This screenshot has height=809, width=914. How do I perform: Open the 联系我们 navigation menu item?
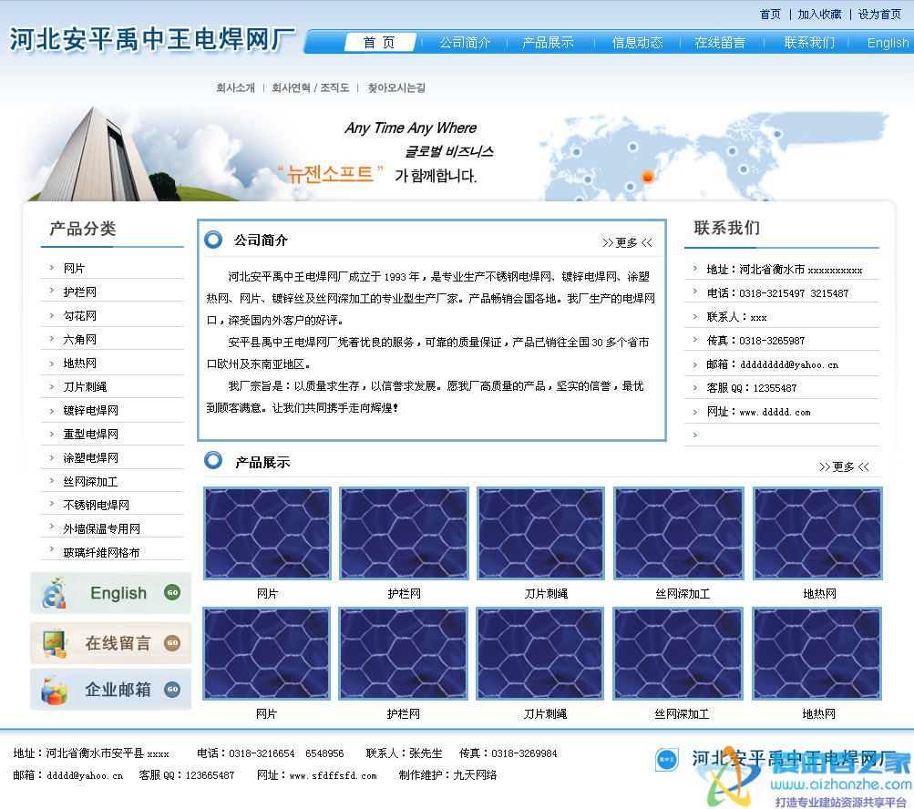[x=809, y=43]
